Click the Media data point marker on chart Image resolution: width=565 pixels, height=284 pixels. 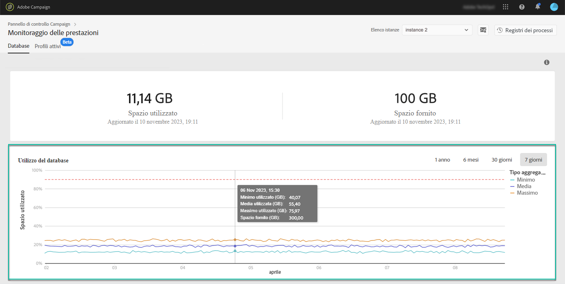pyautogui.click(x=235, y=246)
